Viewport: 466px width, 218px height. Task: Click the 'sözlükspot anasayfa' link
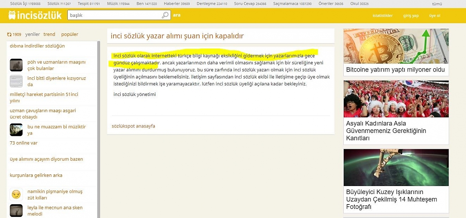[x=133, y=126]
